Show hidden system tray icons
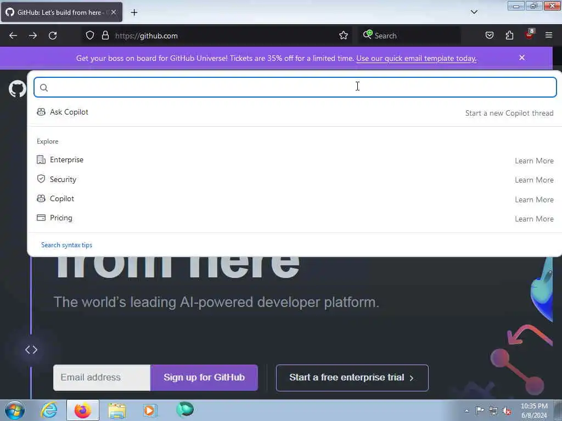The image size is (562, 421). pyautogui.click(x=467, y=411)
